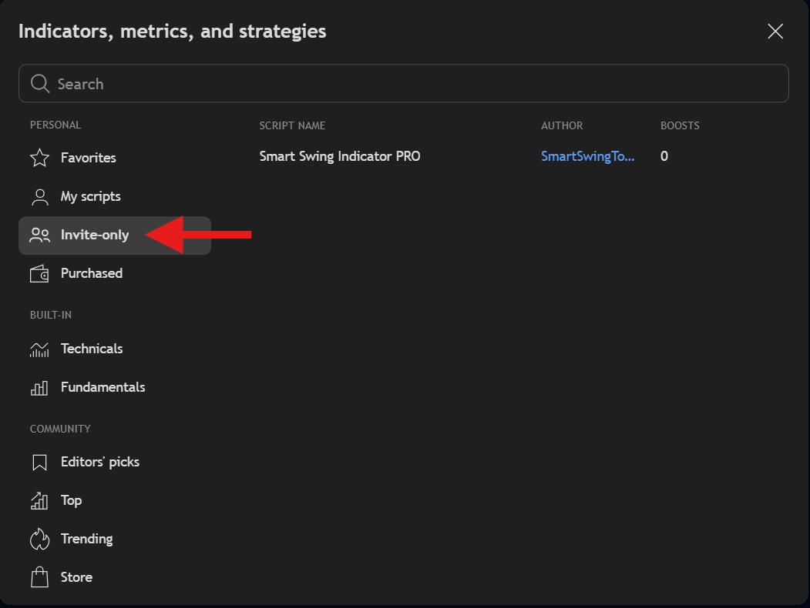The height and width of the screenshot is (608, 810).
Task: Click the bookmark icon for Editors' picks
Action: coord(39,463)
